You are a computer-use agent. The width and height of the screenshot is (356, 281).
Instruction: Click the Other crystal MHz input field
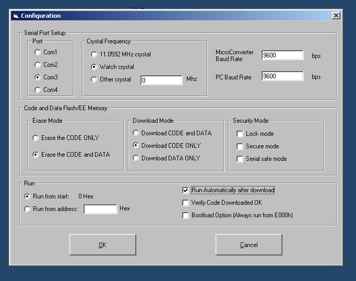[x=161, y=80]
